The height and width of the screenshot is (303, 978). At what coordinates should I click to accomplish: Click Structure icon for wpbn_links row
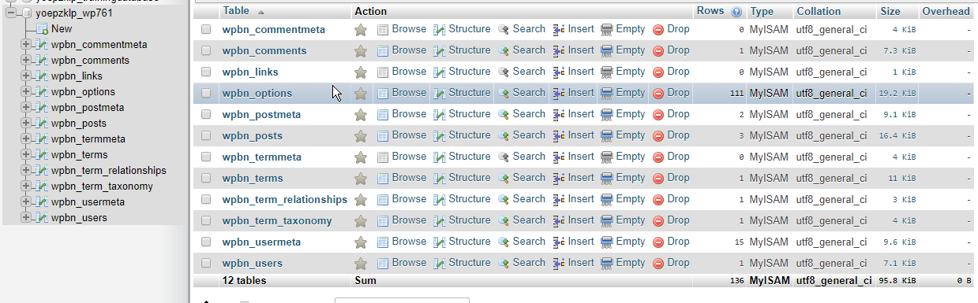click(x=440, y=72)
